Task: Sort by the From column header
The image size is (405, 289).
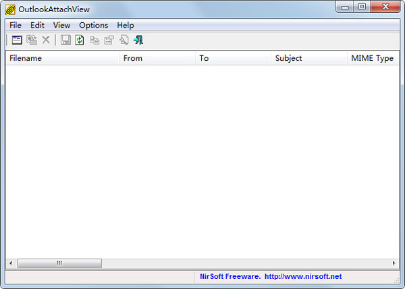Action: tap(157, 58)
